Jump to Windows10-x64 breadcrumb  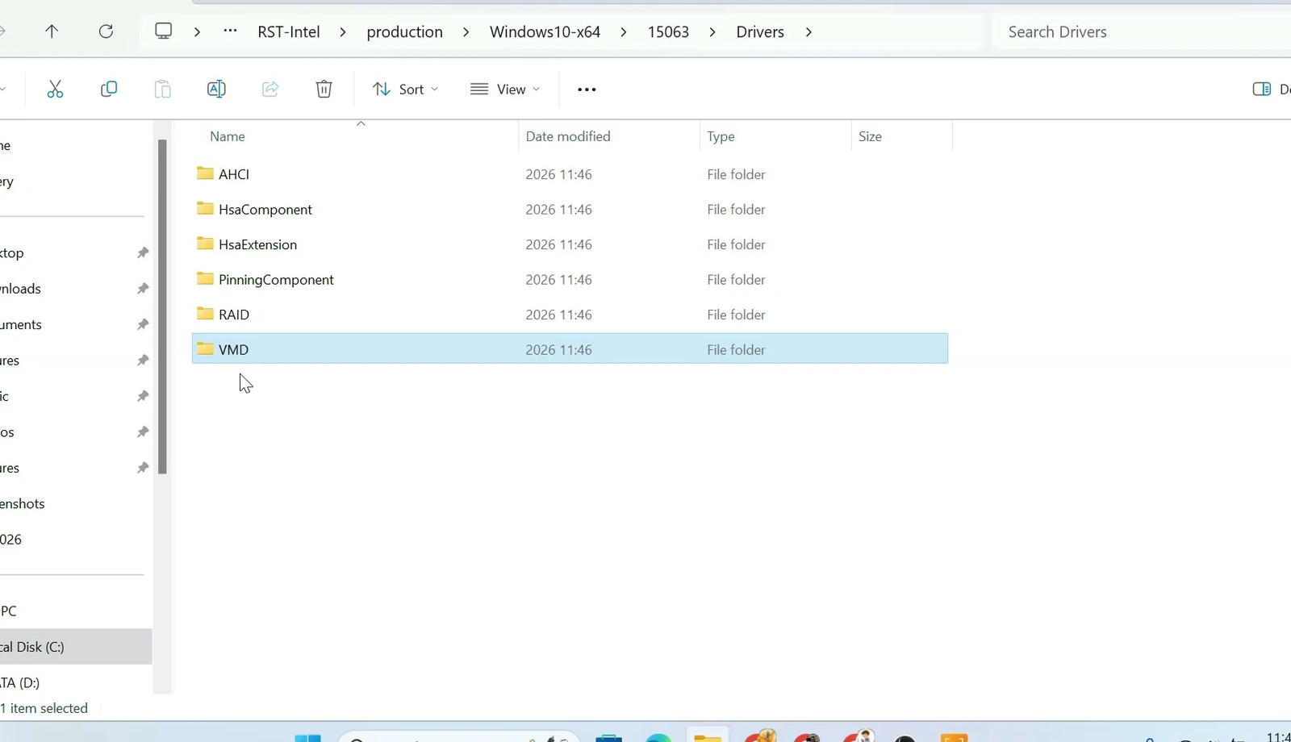pyautogui.click(x=545, y=32)
